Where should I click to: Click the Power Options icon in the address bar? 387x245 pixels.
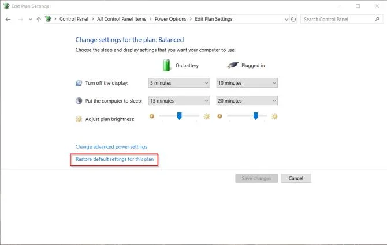[x=49, y=19]
